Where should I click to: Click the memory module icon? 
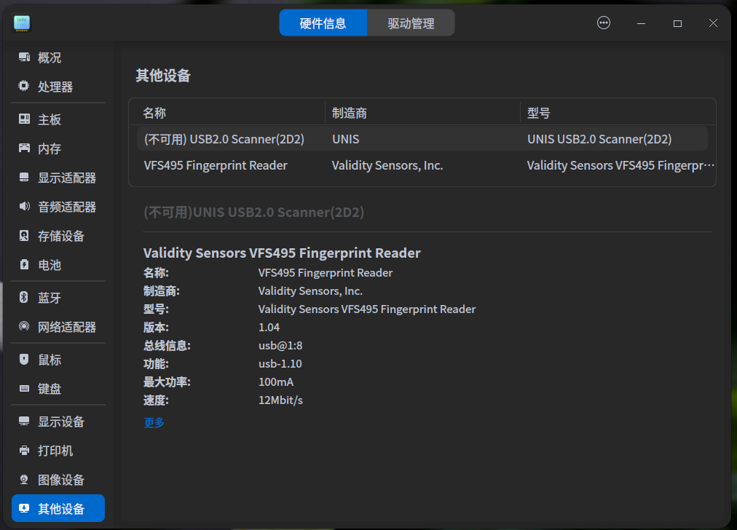[x=24, y=149]
